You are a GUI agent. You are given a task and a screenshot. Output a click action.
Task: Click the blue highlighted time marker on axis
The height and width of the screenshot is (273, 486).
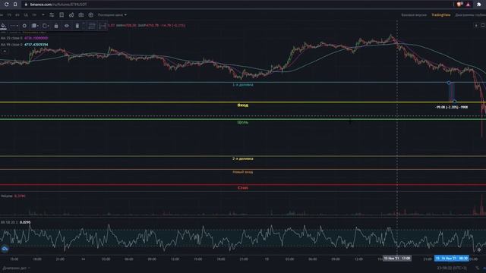click(452, 258)
